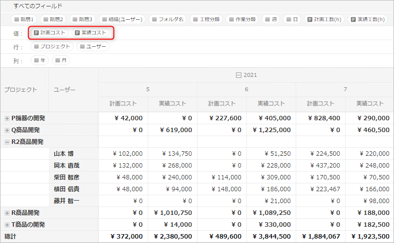394x243 pixels.
Task: Collapse the R2商品開発 project row
Action: [7, 142]
